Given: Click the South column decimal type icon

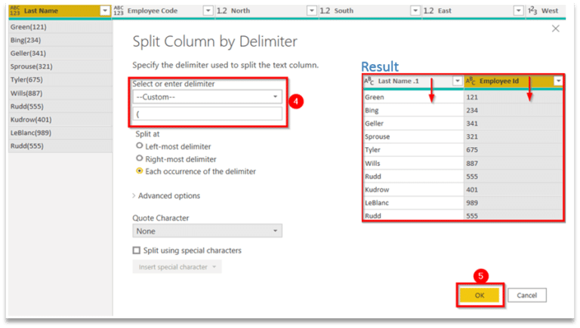Looking at the screenshot, I should (x=325, y=11).
